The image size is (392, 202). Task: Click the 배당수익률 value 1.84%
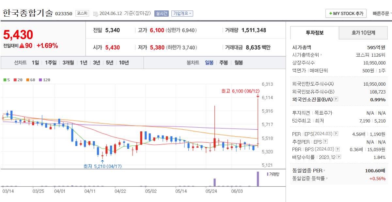click(x=379, y=157)
